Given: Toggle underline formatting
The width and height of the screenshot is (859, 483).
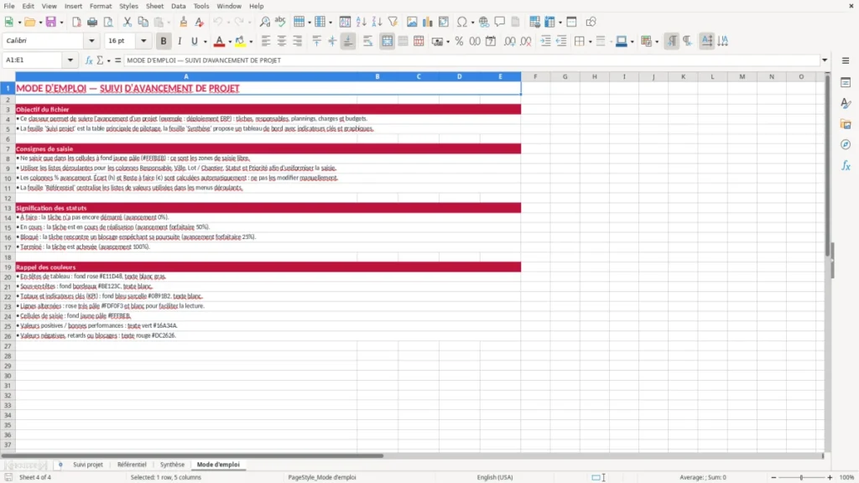Looking at the screenshot, I should point(194,41).
